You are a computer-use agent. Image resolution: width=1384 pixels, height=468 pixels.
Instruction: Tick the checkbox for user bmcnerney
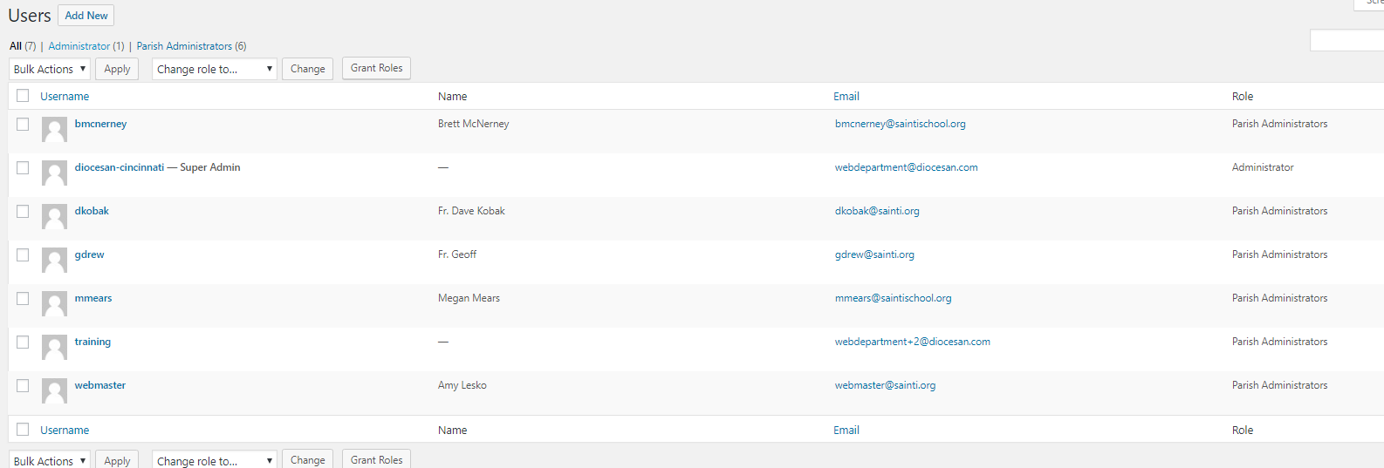[x=23, y=125]
